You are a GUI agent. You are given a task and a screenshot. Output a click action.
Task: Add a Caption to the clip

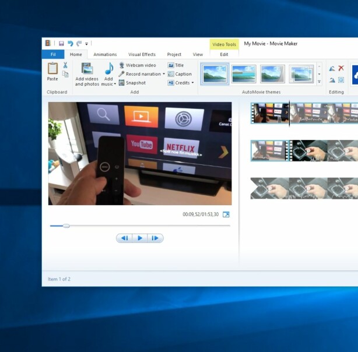180,74
